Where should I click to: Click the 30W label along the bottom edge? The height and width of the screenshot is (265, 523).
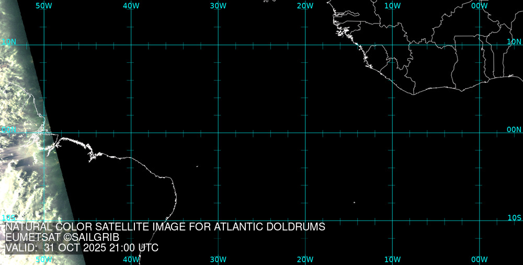[218, 259]
